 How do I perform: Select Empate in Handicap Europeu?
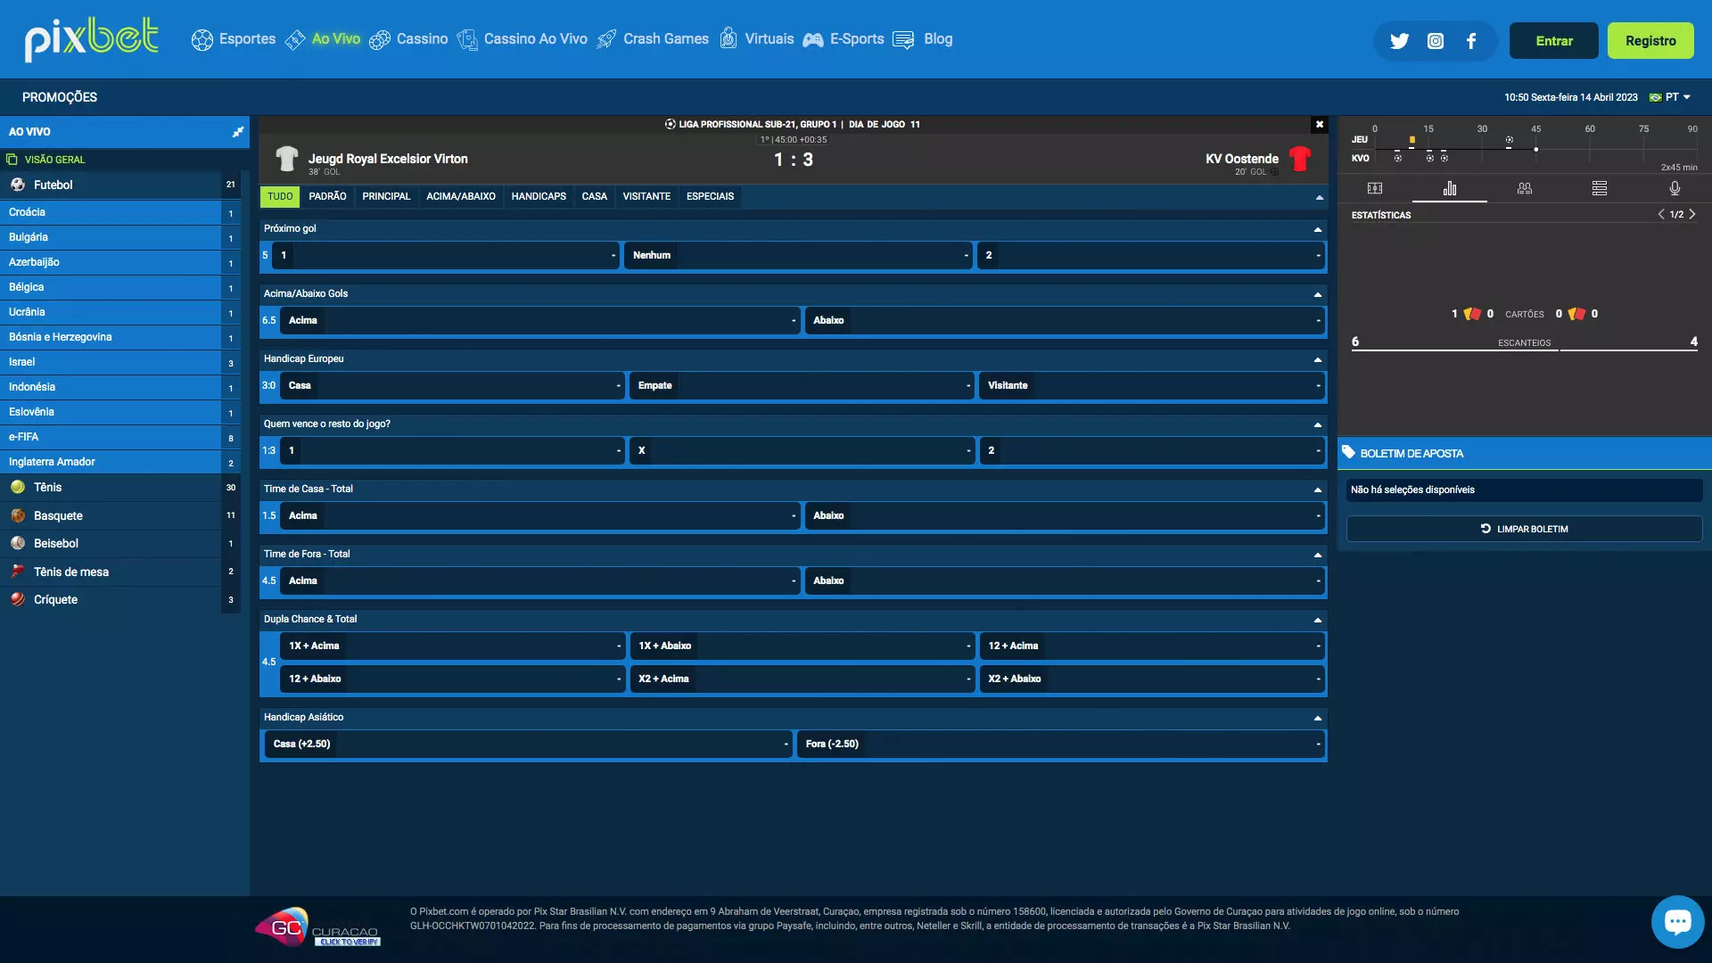802,385
